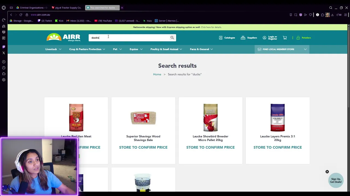Open Storage - Google Drive bookmark

[21, 21]
